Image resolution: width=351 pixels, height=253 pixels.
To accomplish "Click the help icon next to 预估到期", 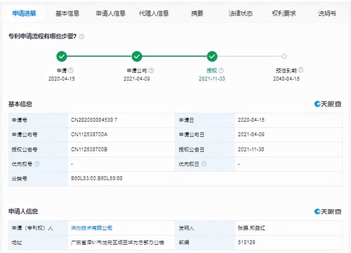I will point(301,70).
